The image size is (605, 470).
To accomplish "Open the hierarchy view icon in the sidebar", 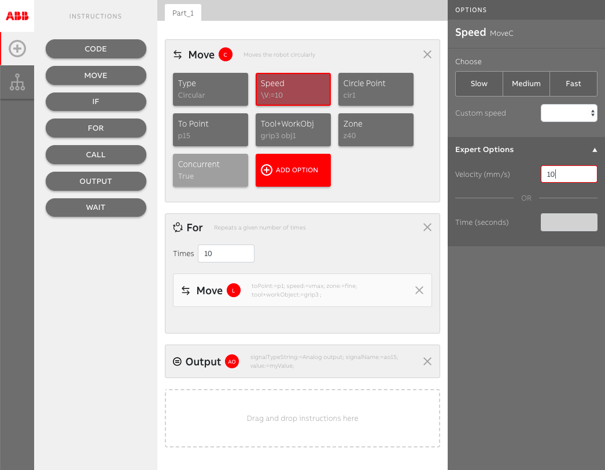I will [17, 82].
